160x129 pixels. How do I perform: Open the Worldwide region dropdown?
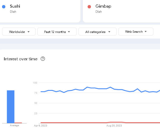click(x=19, y=32)
